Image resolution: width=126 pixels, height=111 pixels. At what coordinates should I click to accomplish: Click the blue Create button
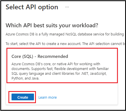(23, 97)
